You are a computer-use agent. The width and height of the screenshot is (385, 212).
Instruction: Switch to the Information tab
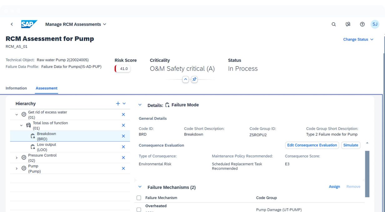click(x=16, y=88)
